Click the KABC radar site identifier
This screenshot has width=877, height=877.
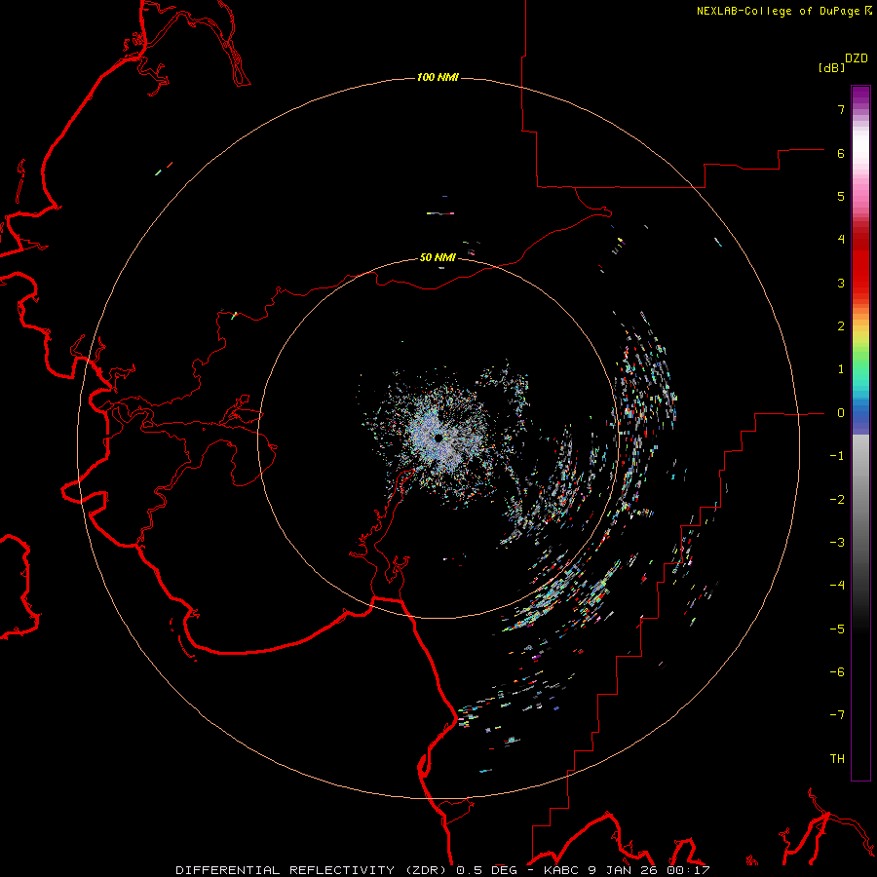tap(561, 870)
